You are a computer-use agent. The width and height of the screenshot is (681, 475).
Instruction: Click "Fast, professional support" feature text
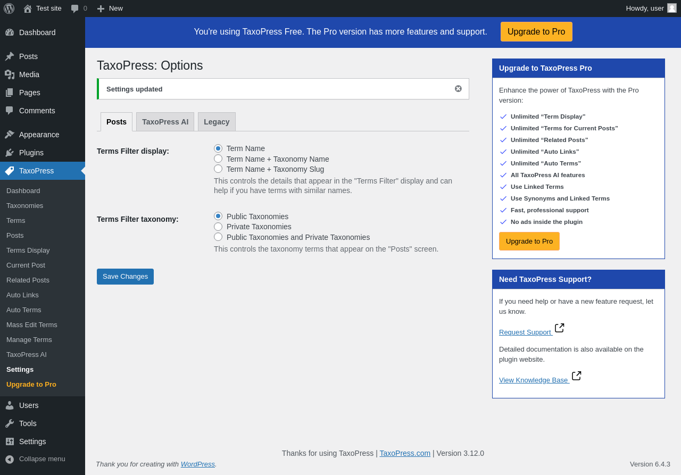point(550,210)
